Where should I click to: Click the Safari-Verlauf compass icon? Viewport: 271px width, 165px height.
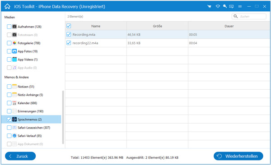tap(14, 136)
